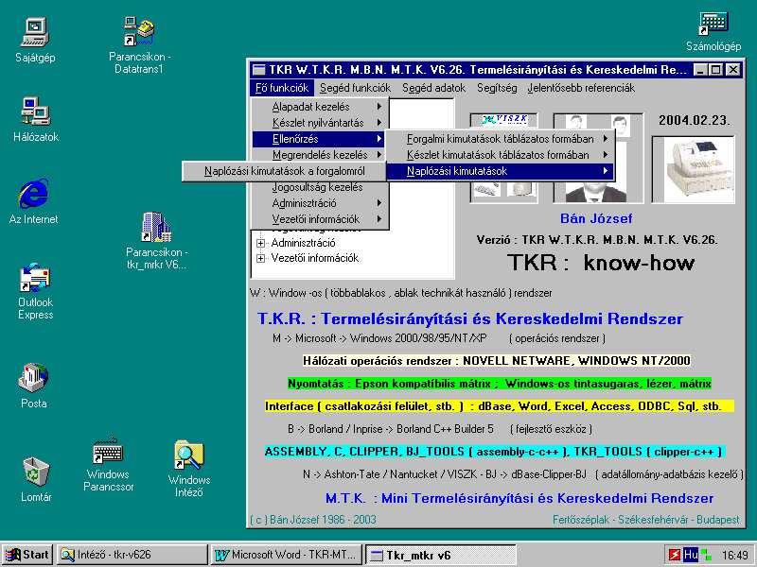Click the taskbar clock showing 16:49
The image size is (757, 567).
coord(735,555)
